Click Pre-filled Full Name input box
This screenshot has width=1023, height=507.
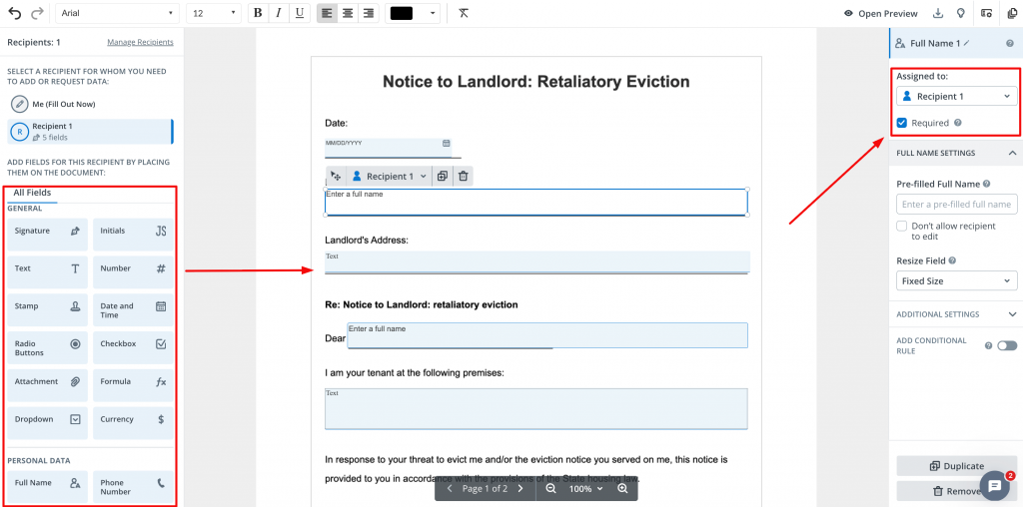[x=956, y=204]
